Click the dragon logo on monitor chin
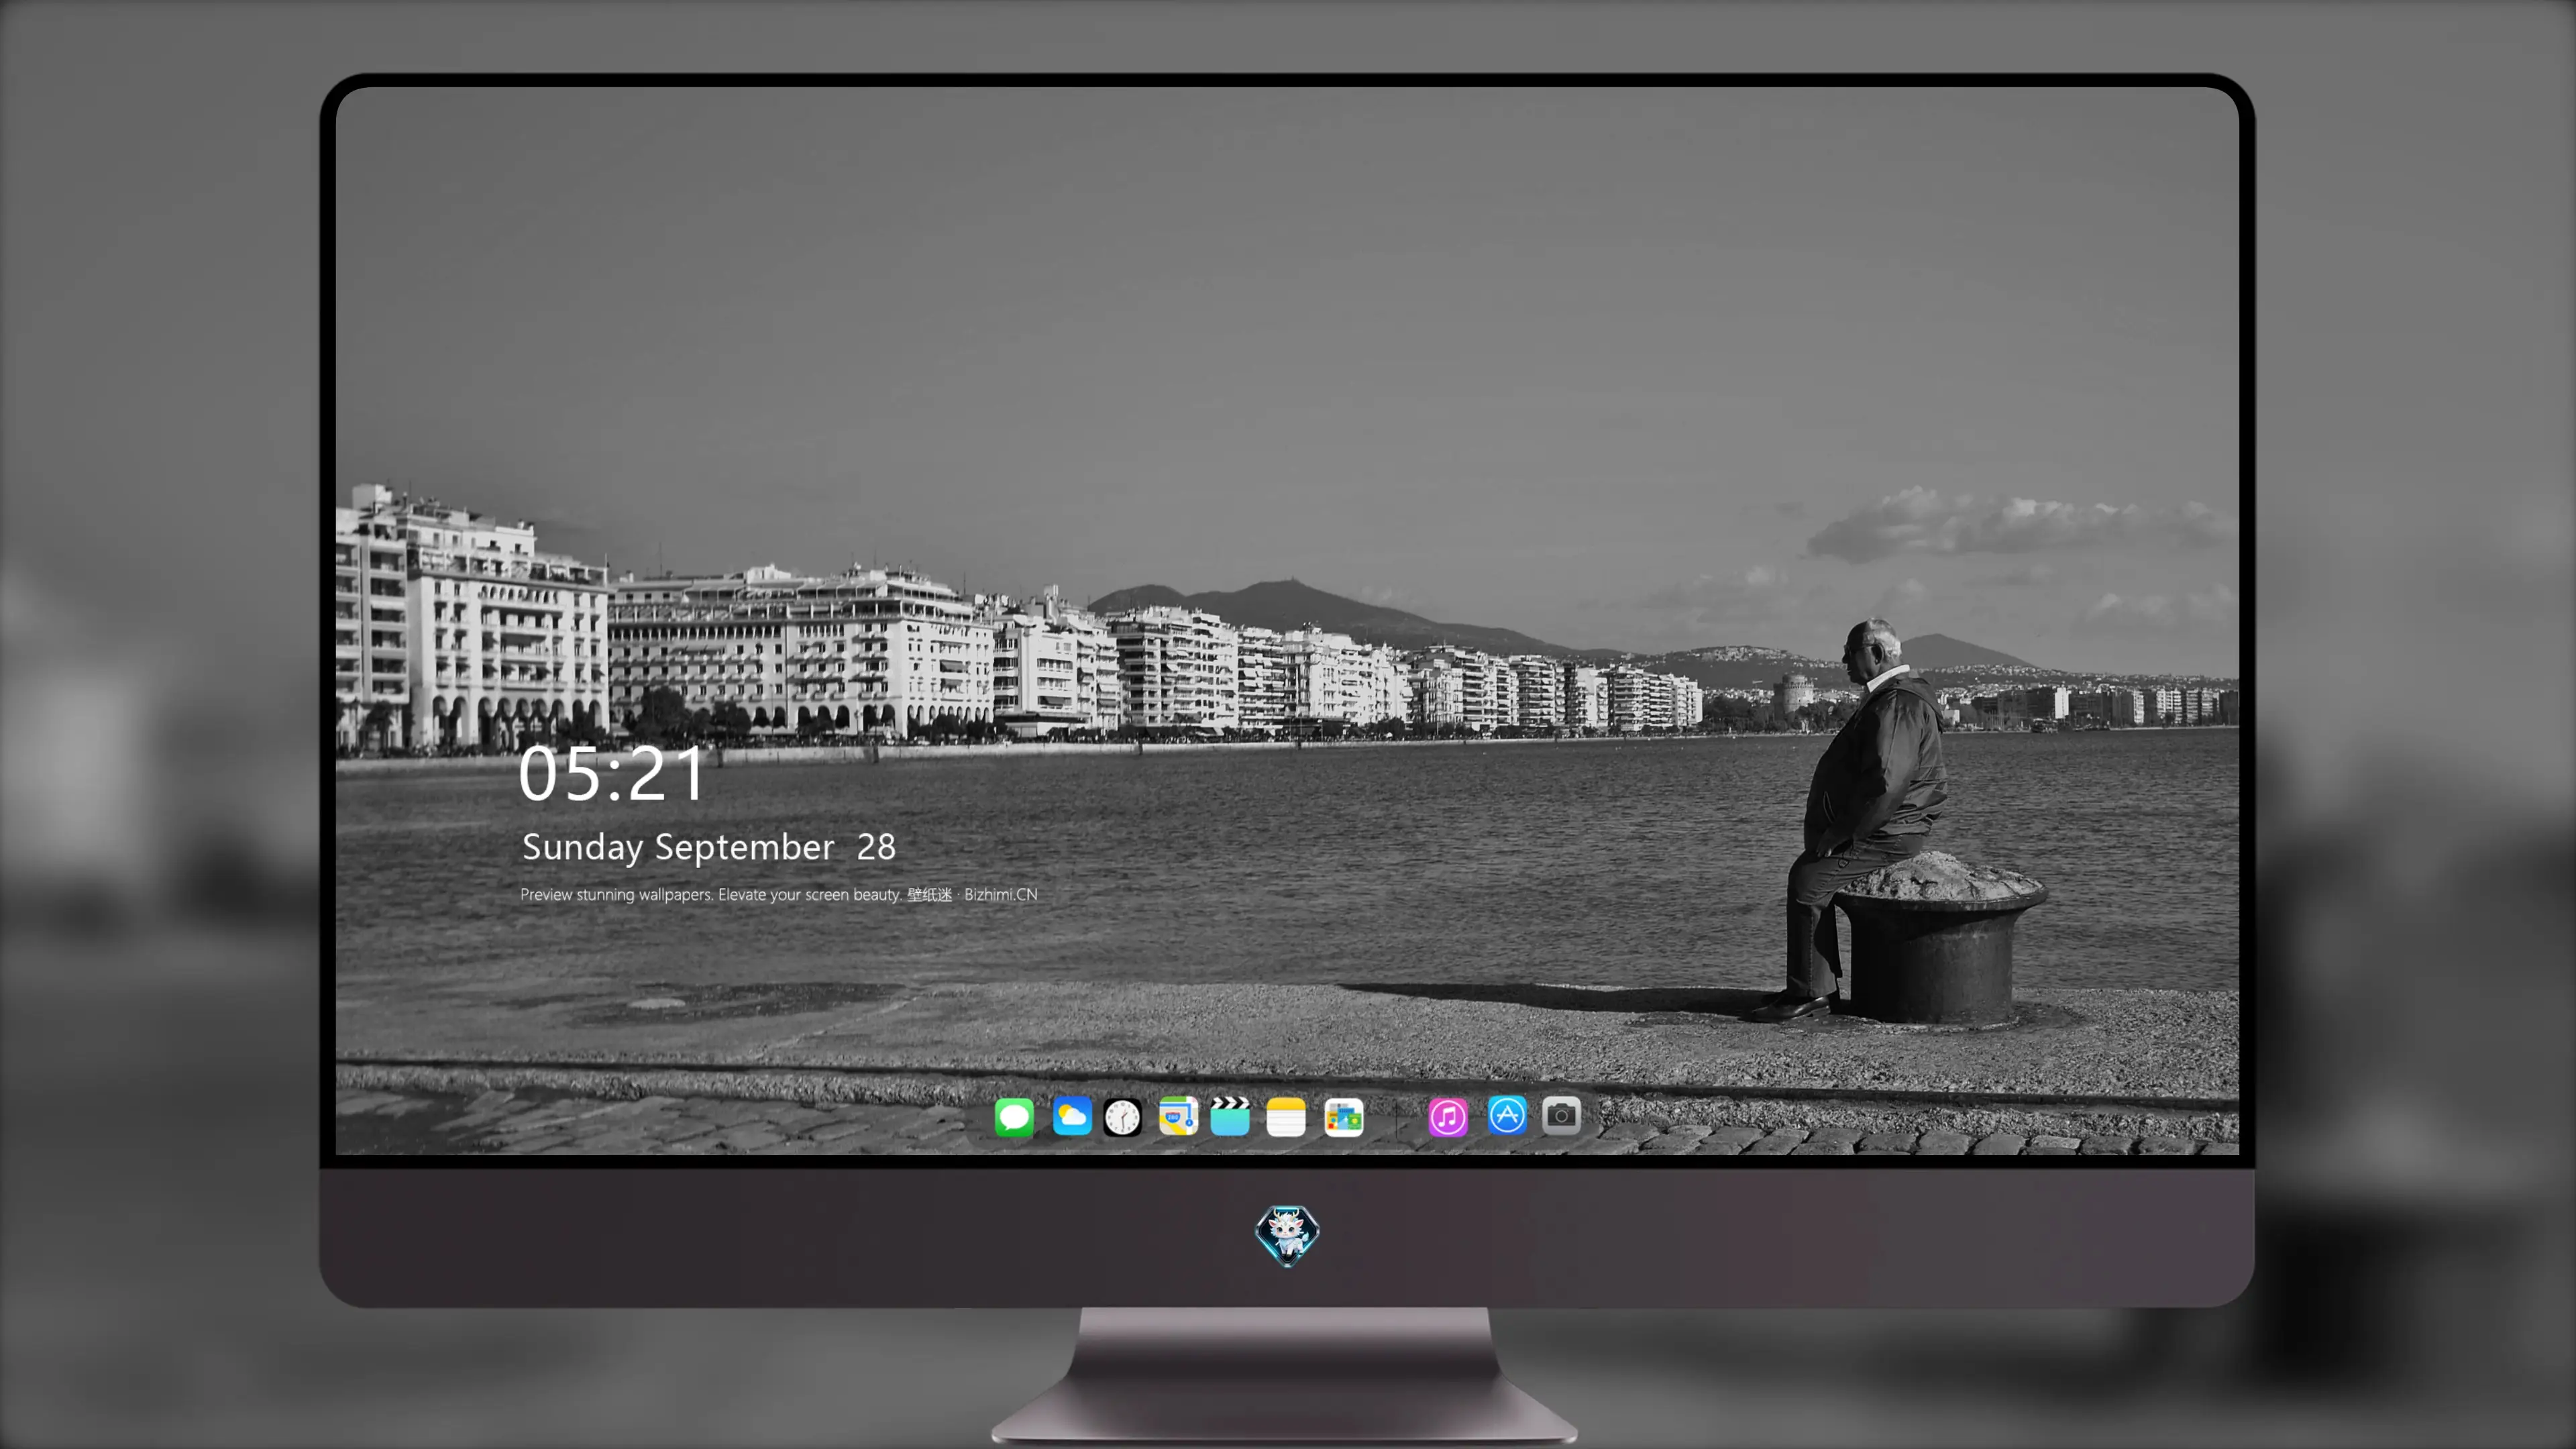This screenshot has height=1449, width=2576. pos(1287,1236)
